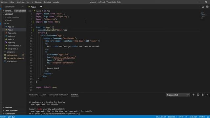Viewport: 210px width, 118px height.
Task: Split the editor to the right
Action: [x=207, y=7]
